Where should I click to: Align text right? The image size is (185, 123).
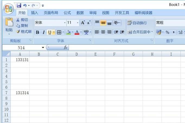pos(109,32)
